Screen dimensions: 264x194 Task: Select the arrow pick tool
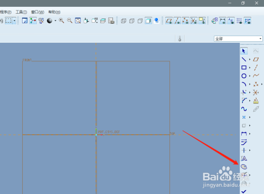(x=244, y=51)
